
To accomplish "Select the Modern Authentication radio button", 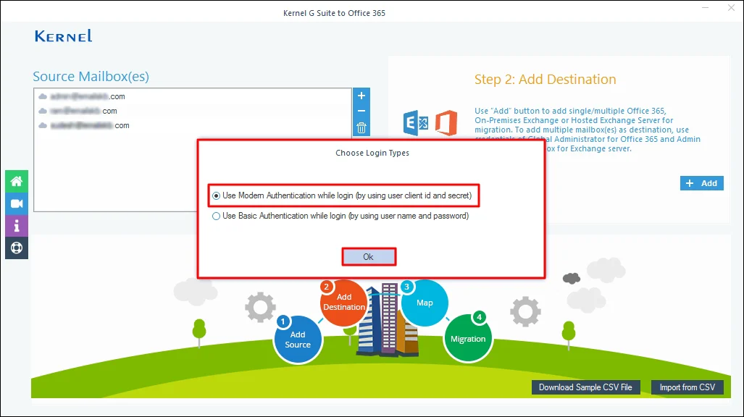I will 217,196.
